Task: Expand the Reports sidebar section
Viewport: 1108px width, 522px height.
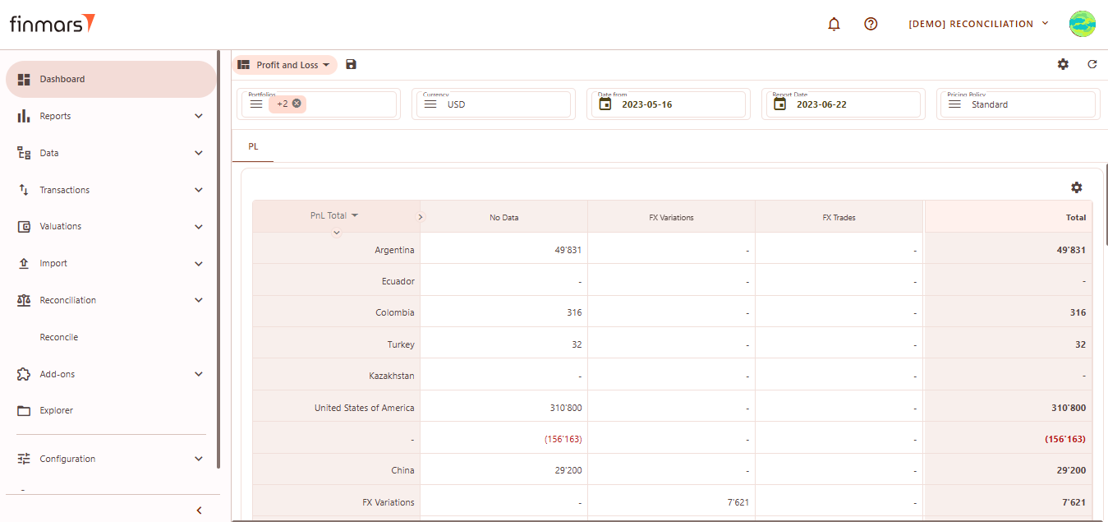Action: tap(110, 116)
